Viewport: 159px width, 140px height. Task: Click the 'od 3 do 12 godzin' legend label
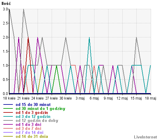33,116
